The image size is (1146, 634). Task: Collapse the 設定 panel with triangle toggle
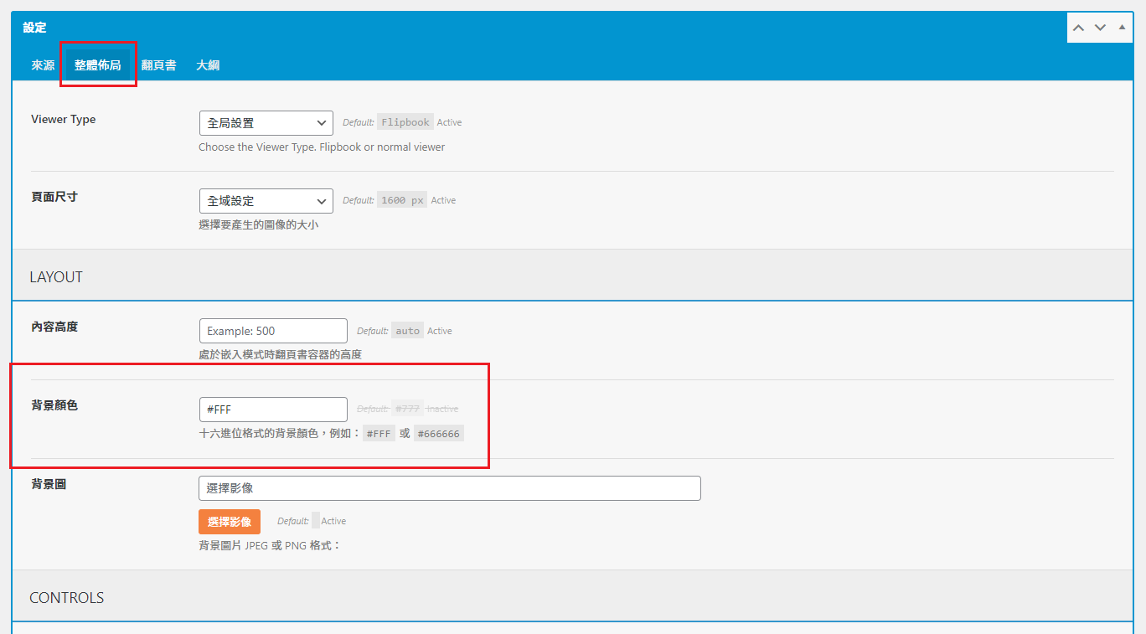click(1122, 27)
